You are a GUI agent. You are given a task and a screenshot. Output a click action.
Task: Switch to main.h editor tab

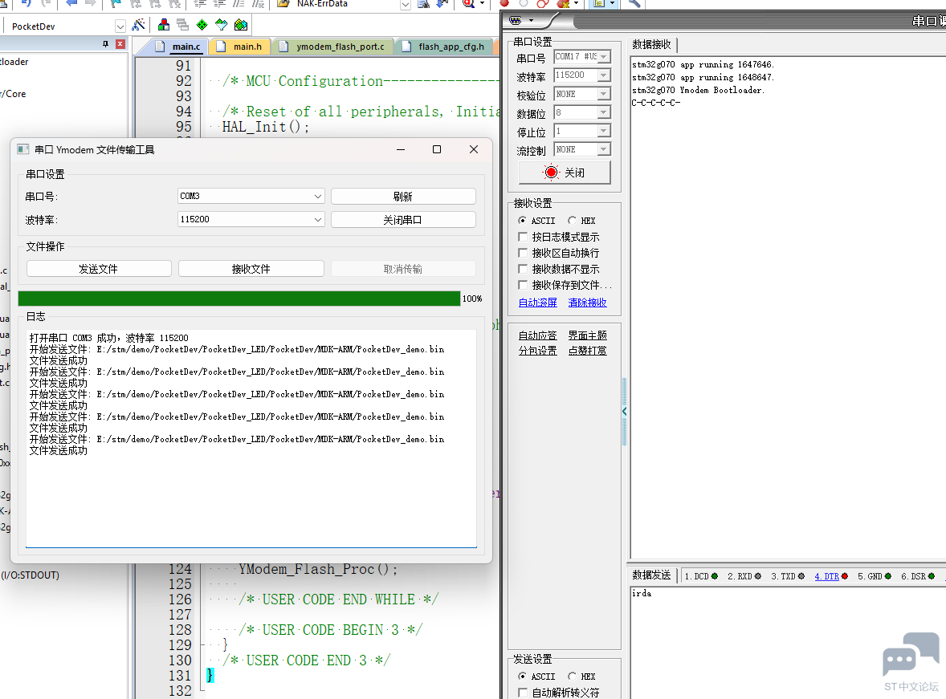[x=239, y=47]
